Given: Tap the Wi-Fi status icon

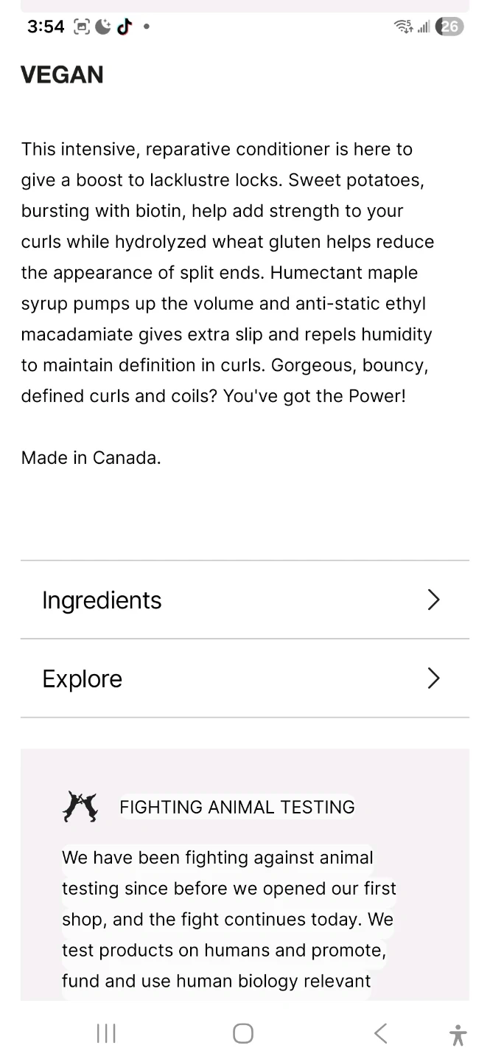Looking at the screenshot, I should pyautogui.click(x=403, y=27).
